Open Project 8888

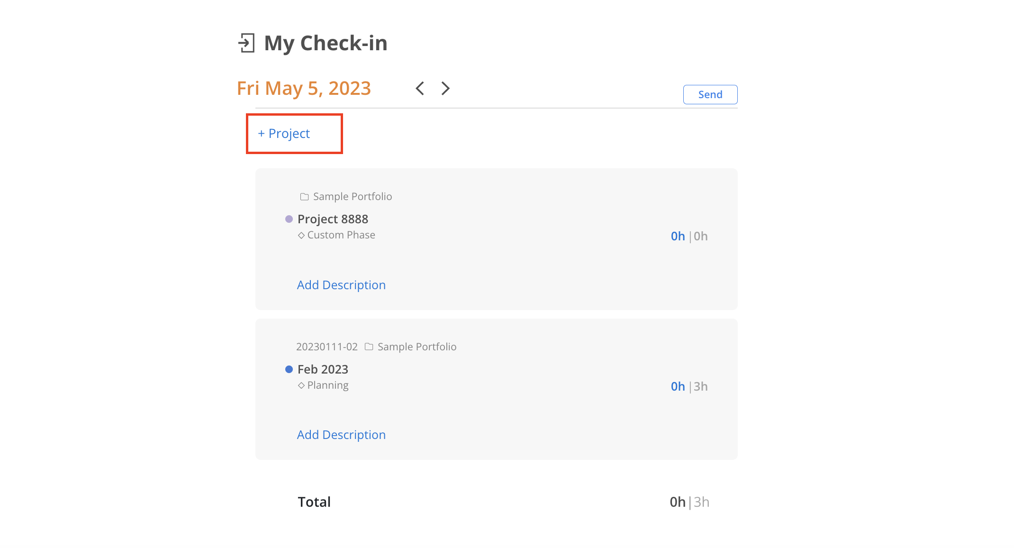click(x=333, y=219)
